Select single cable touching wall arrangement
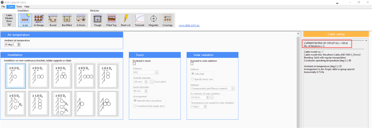The height and width of the screenshot is (128, 372). click(x=85, y=104)
